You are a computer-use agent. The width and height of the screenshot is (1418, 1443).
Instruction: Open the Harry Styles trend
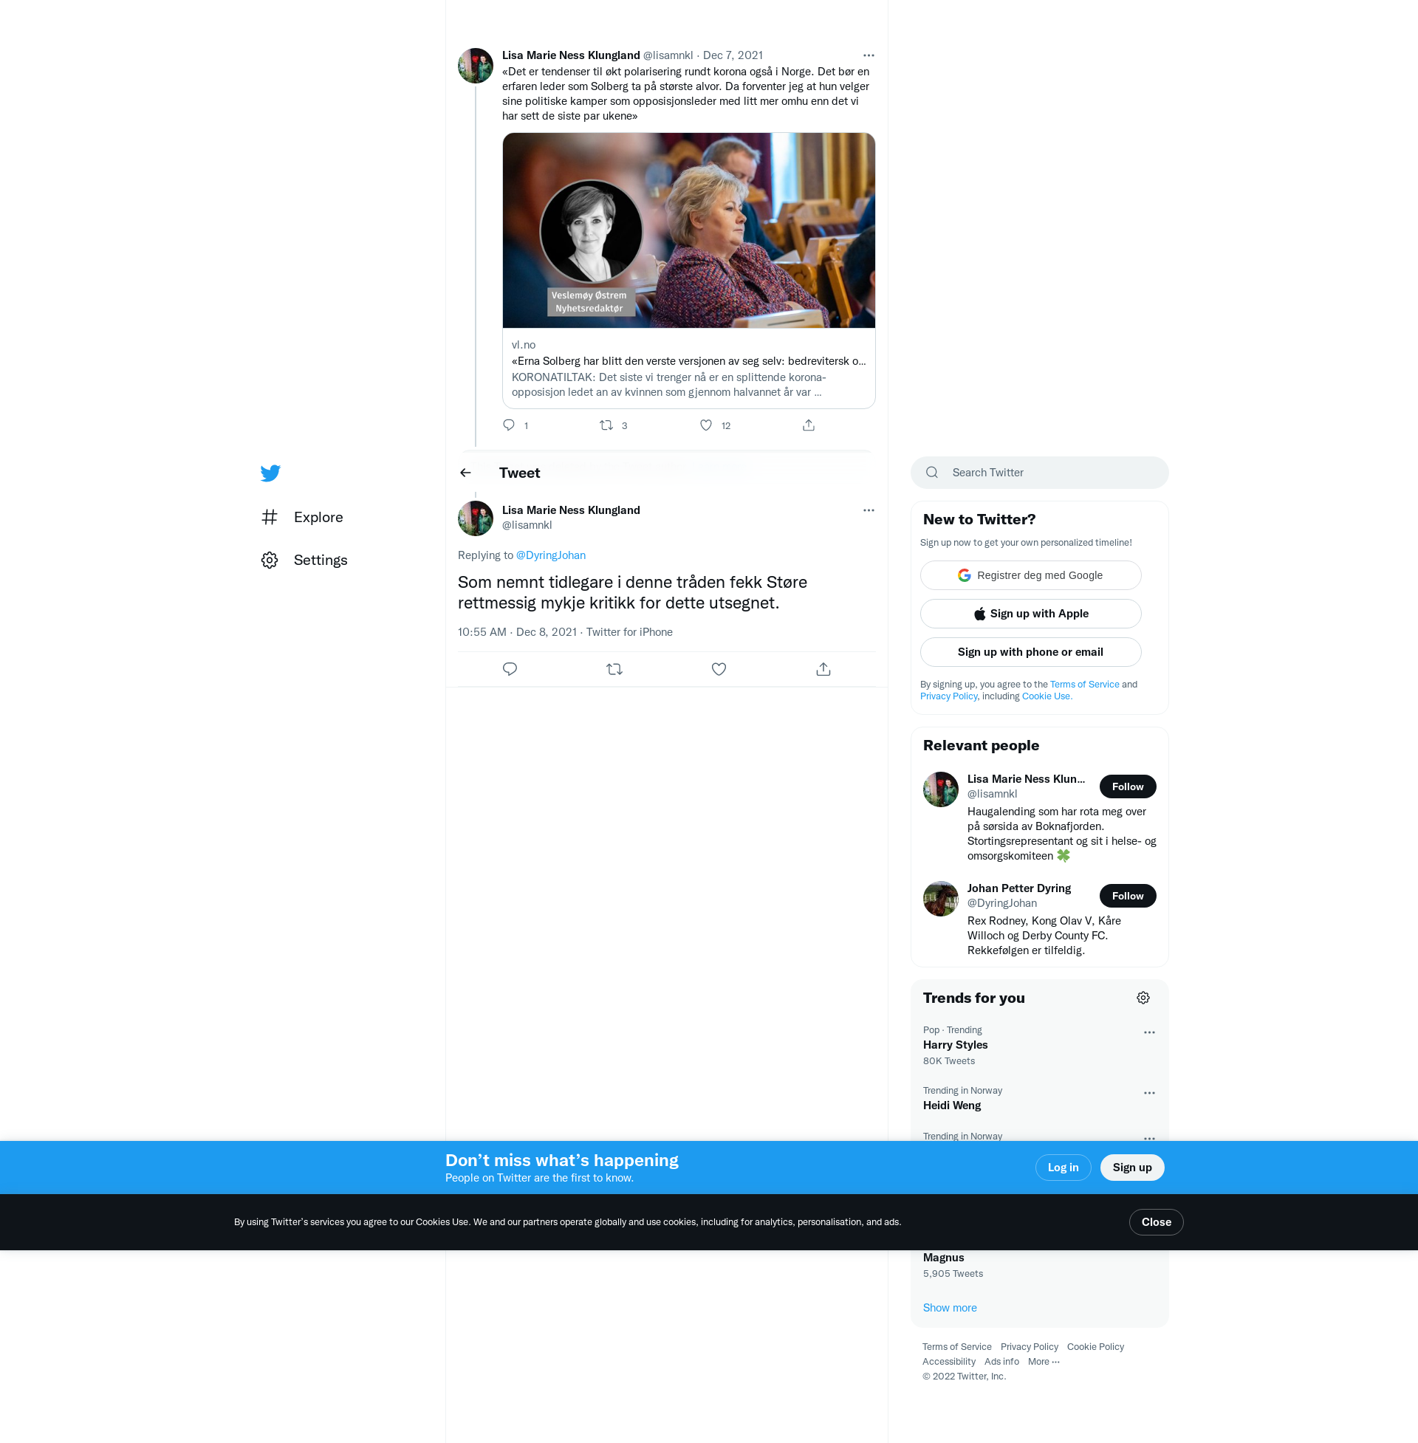[956, 1046]
